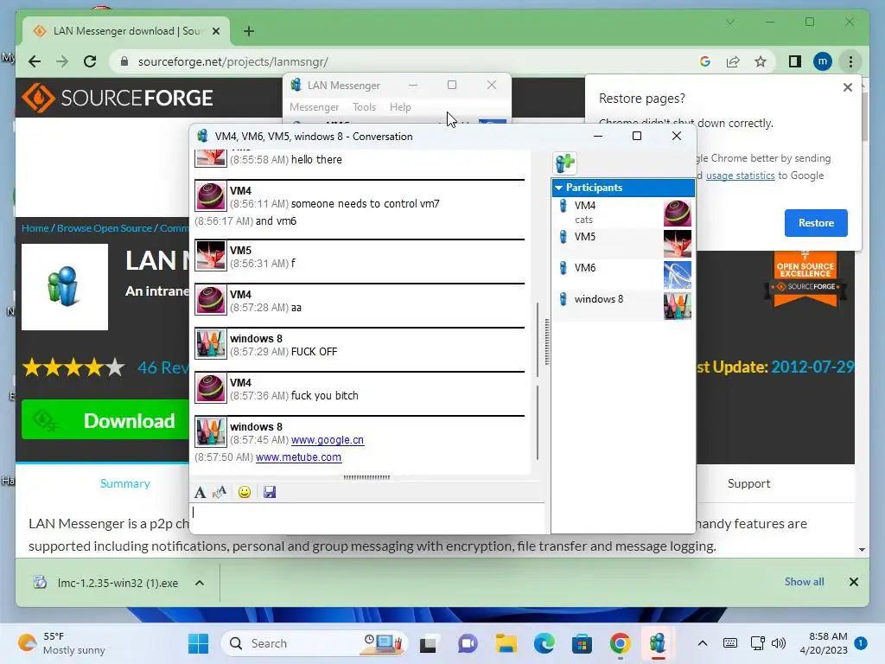
Task: Click the Chrome forward arrow
Action: (x=62, y=61)
